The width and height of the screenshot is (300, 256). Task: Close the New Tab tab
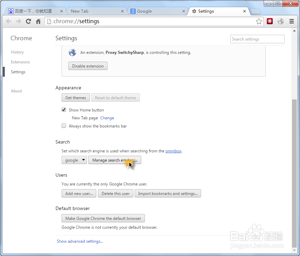coord(122,11)
